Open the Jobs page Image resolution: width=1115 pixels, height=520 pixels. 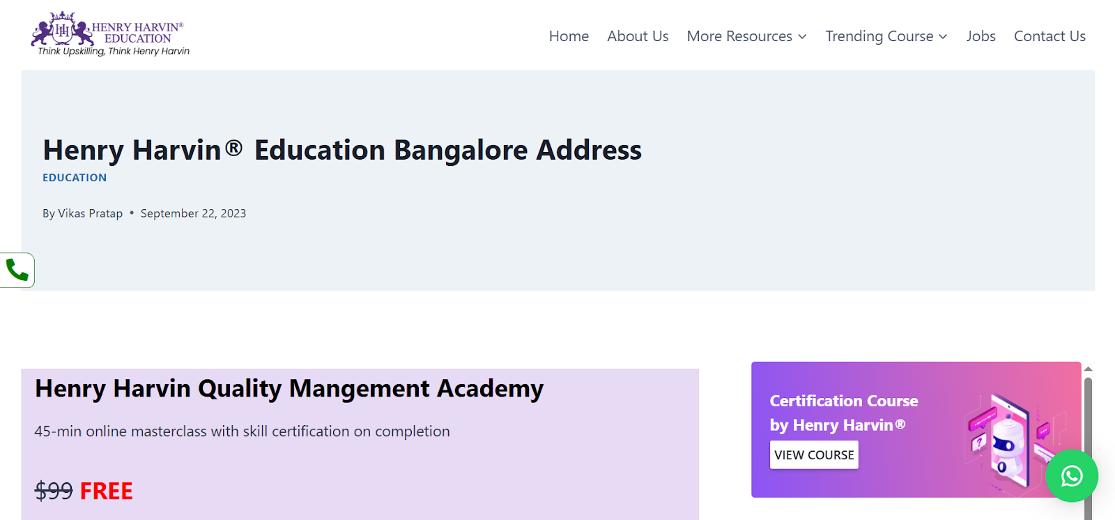pyautogui.click(x=981, y=36)
